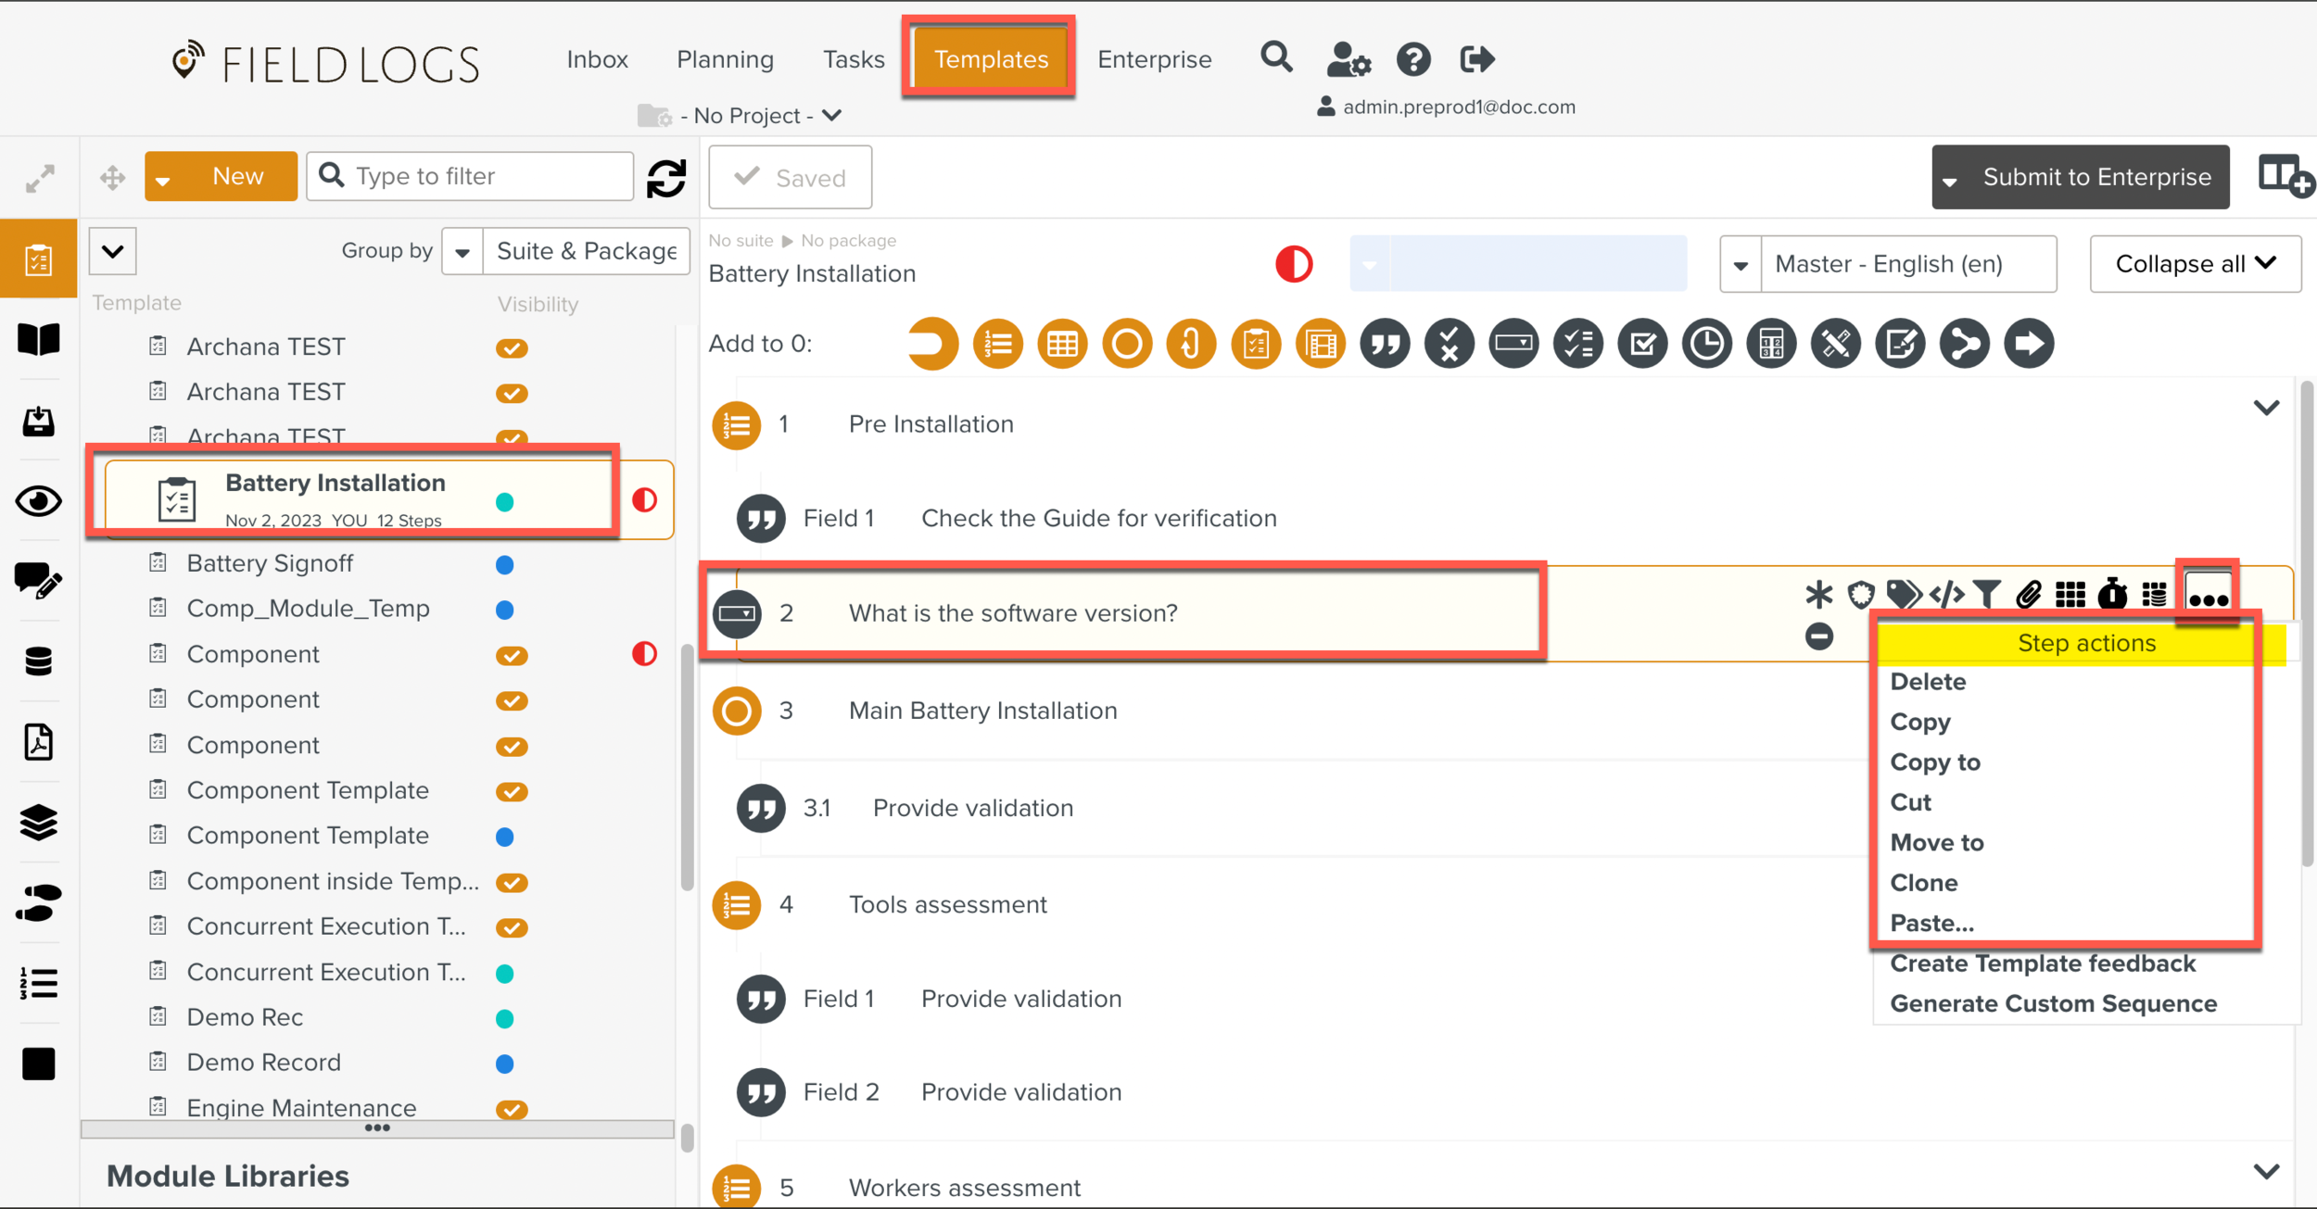2317x1209 pixels.
Task: Open the book icon in left sidebar
Action: 38,340
